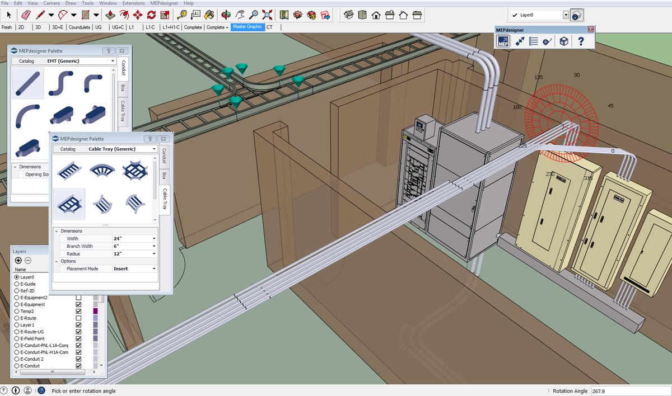Toggle visibility of Temp2 layer
672x396 pixels.
tap(78, 311)
